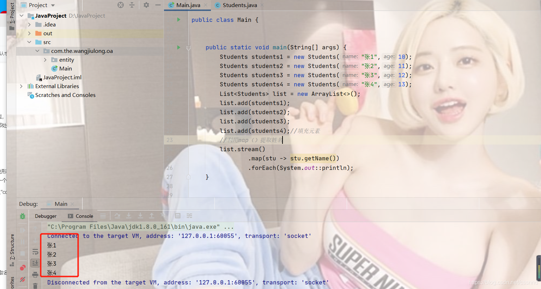Collapse the com.the.wangjiulong.oa package
The image size is (541, 289).
tap(37, 51)
